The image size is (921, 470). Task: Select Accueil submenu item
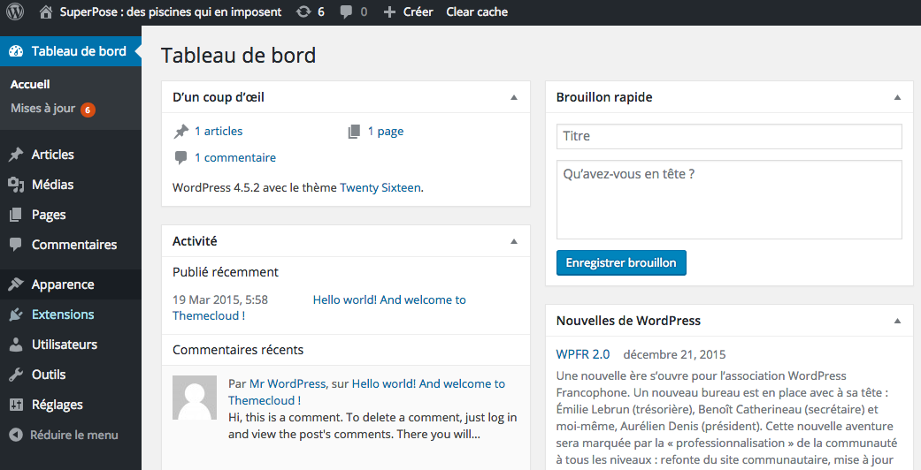pos(30,85)
